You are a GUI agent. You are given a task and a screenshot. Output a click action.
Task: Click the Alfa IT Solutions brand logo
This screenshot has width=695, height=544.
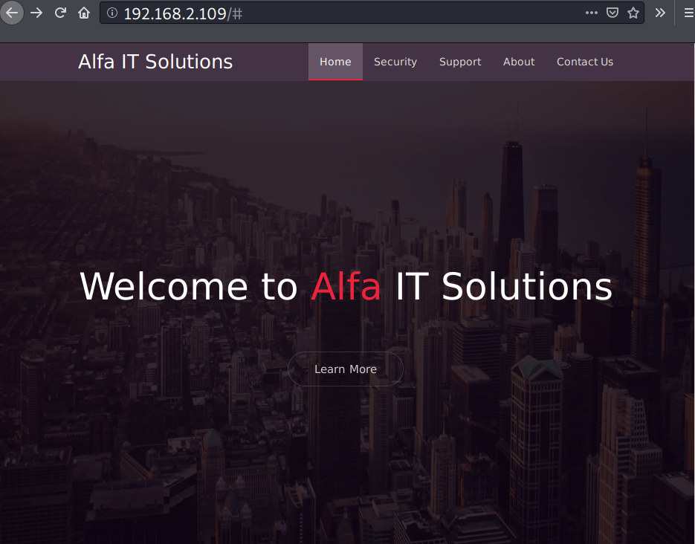point(155,62)
